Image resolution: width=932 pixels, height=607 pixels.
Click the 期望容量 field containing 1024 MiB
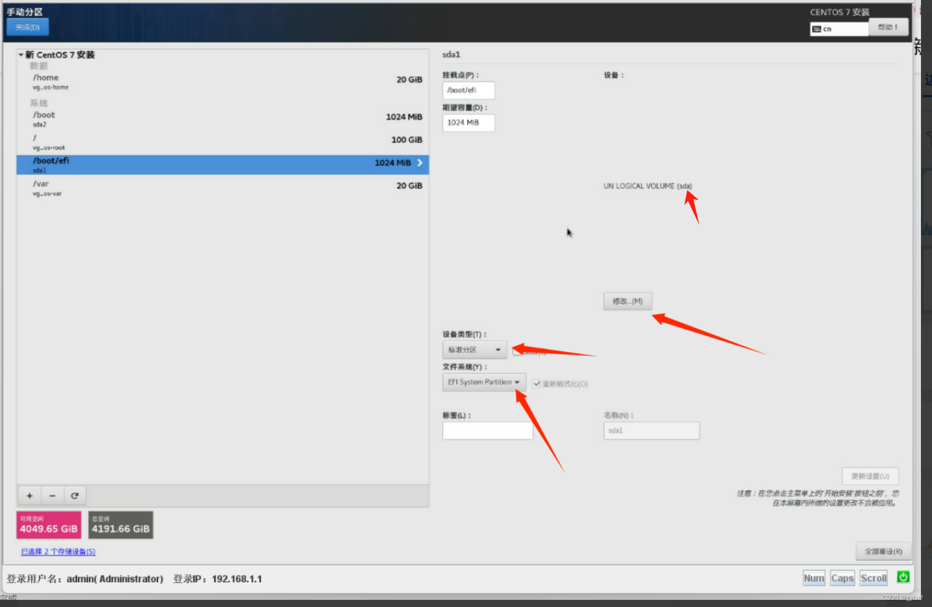click(468, 123)
